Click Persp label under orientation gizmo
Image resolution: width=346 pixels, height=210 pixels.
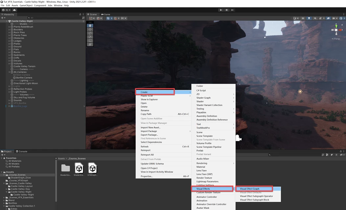coord(336,39)
